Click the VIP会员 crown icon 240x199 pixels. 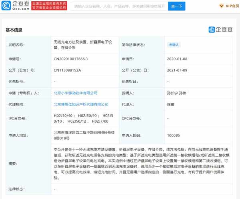click(x=221, y=6)
